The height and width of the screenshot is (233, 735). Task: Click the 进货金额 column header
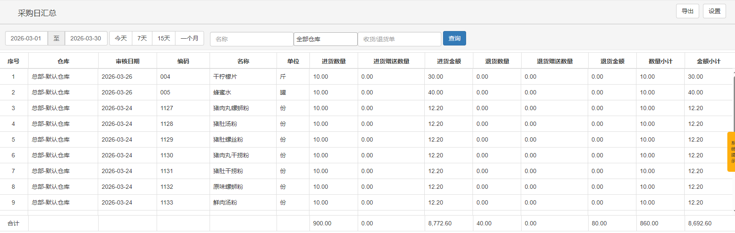point(449,61)
